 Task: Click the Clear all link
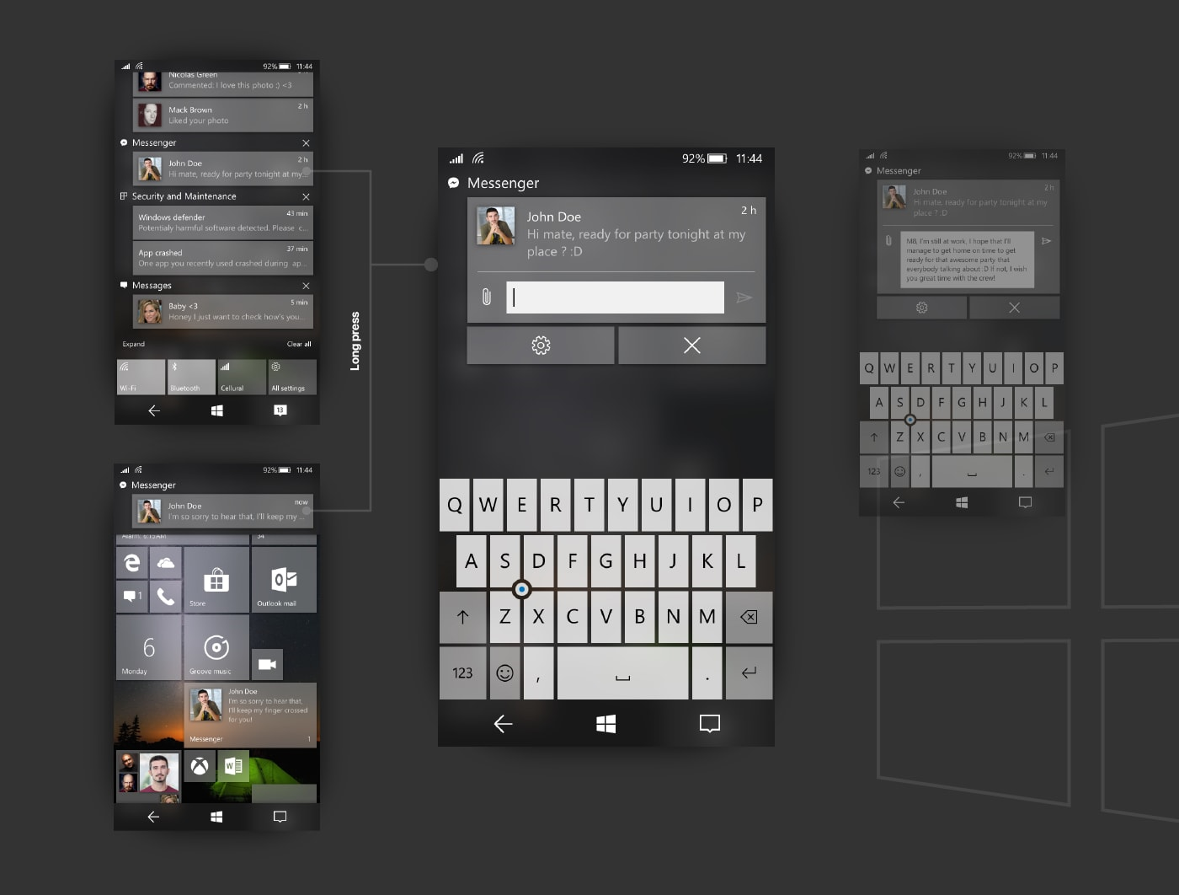(x=298, y=344)
